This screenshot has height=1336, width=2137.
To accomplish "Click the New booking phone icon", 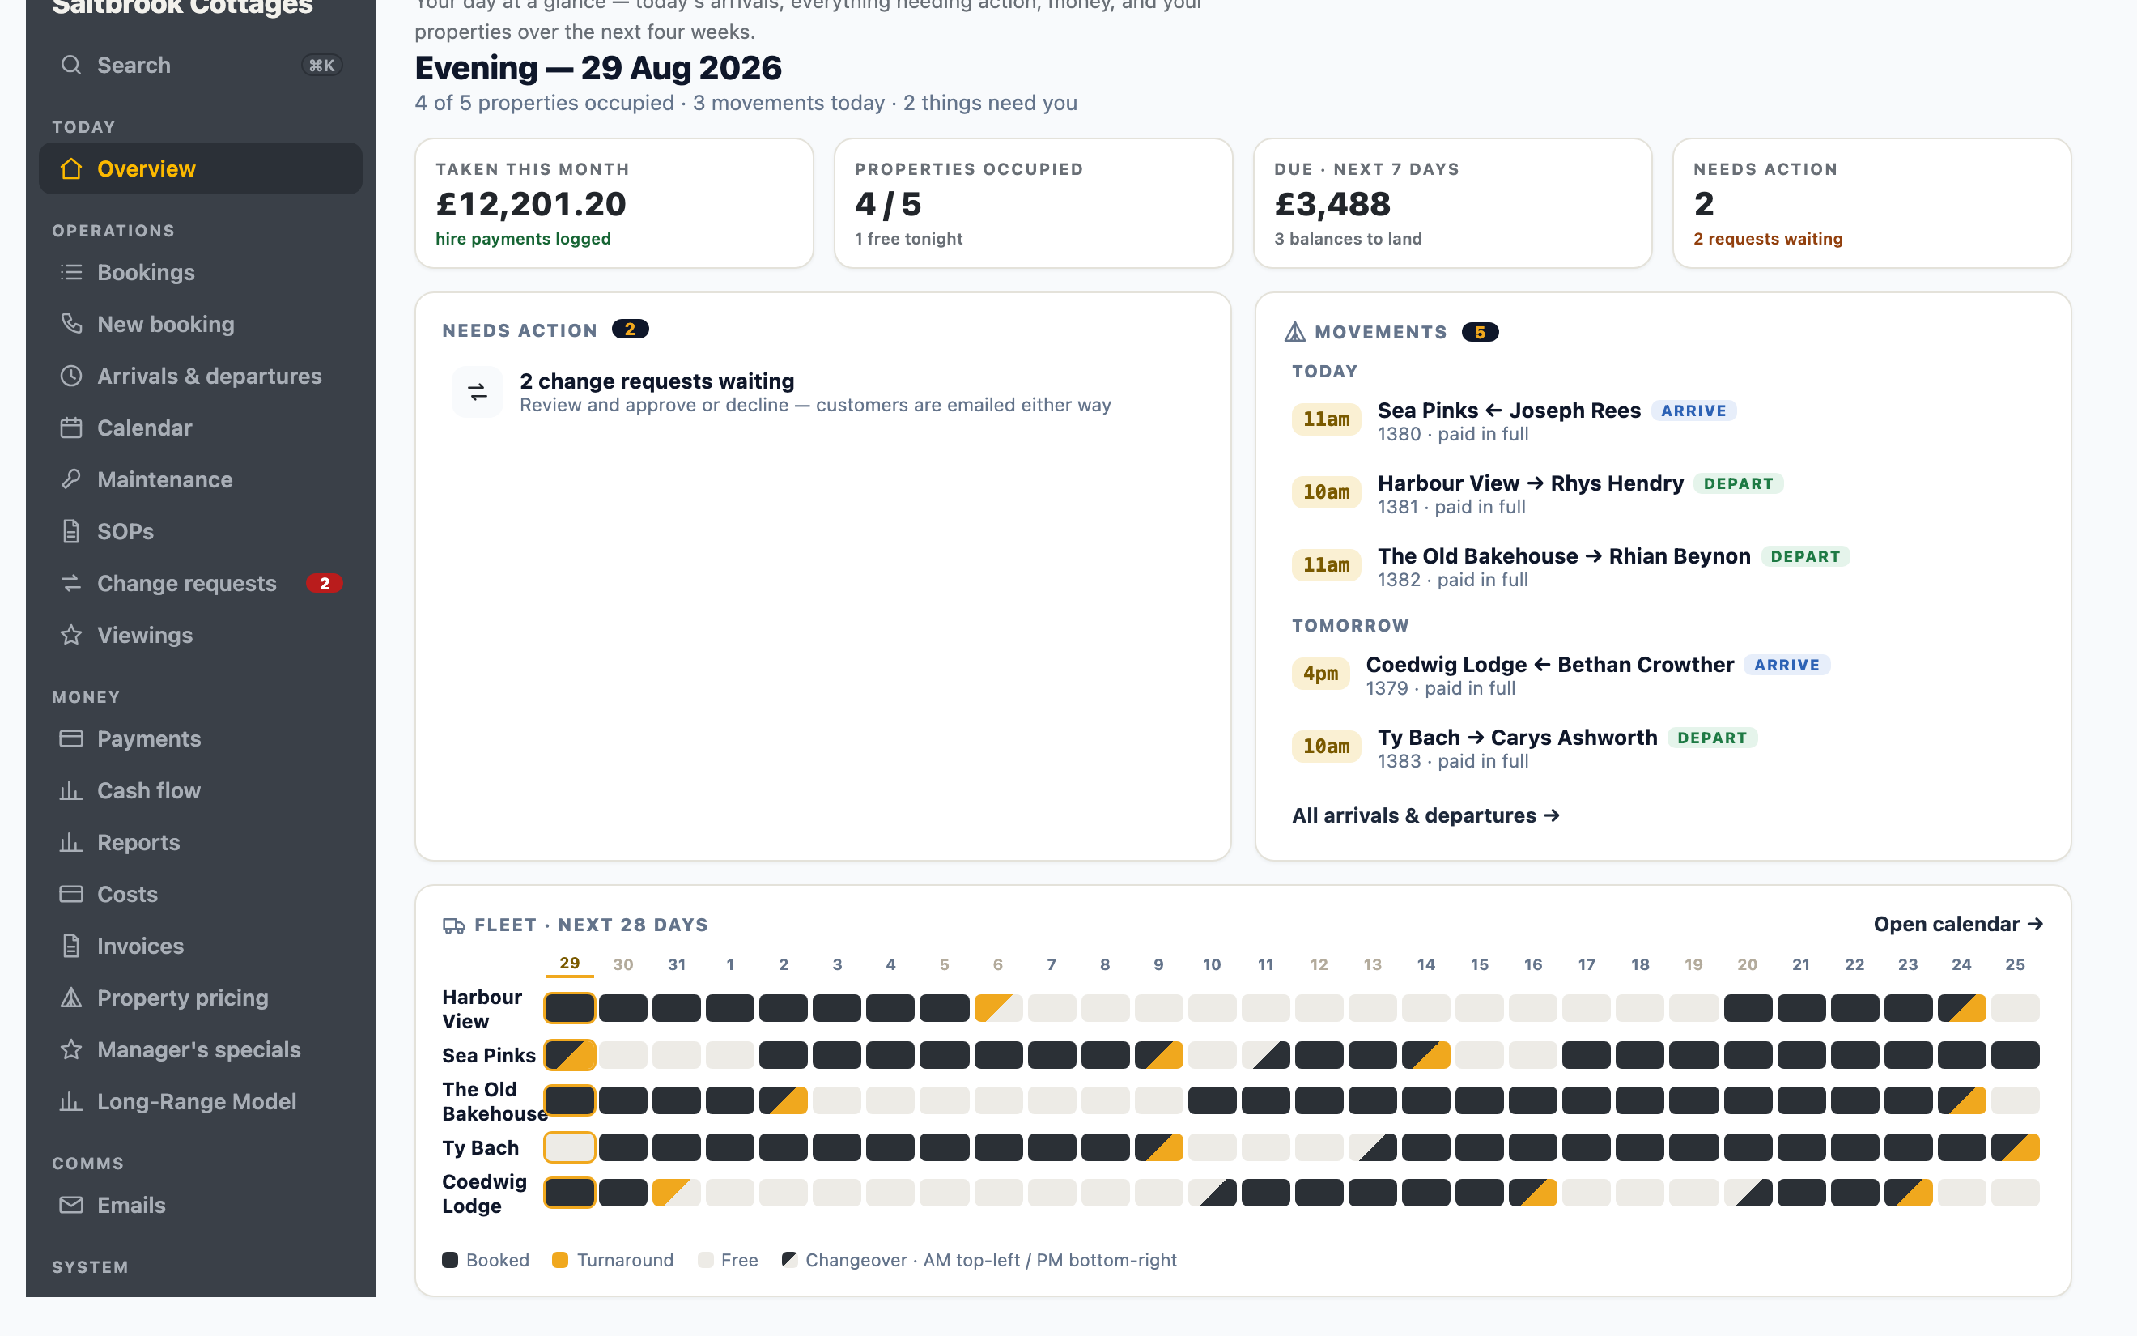I will pyautogui.click(x=70, y=324).
